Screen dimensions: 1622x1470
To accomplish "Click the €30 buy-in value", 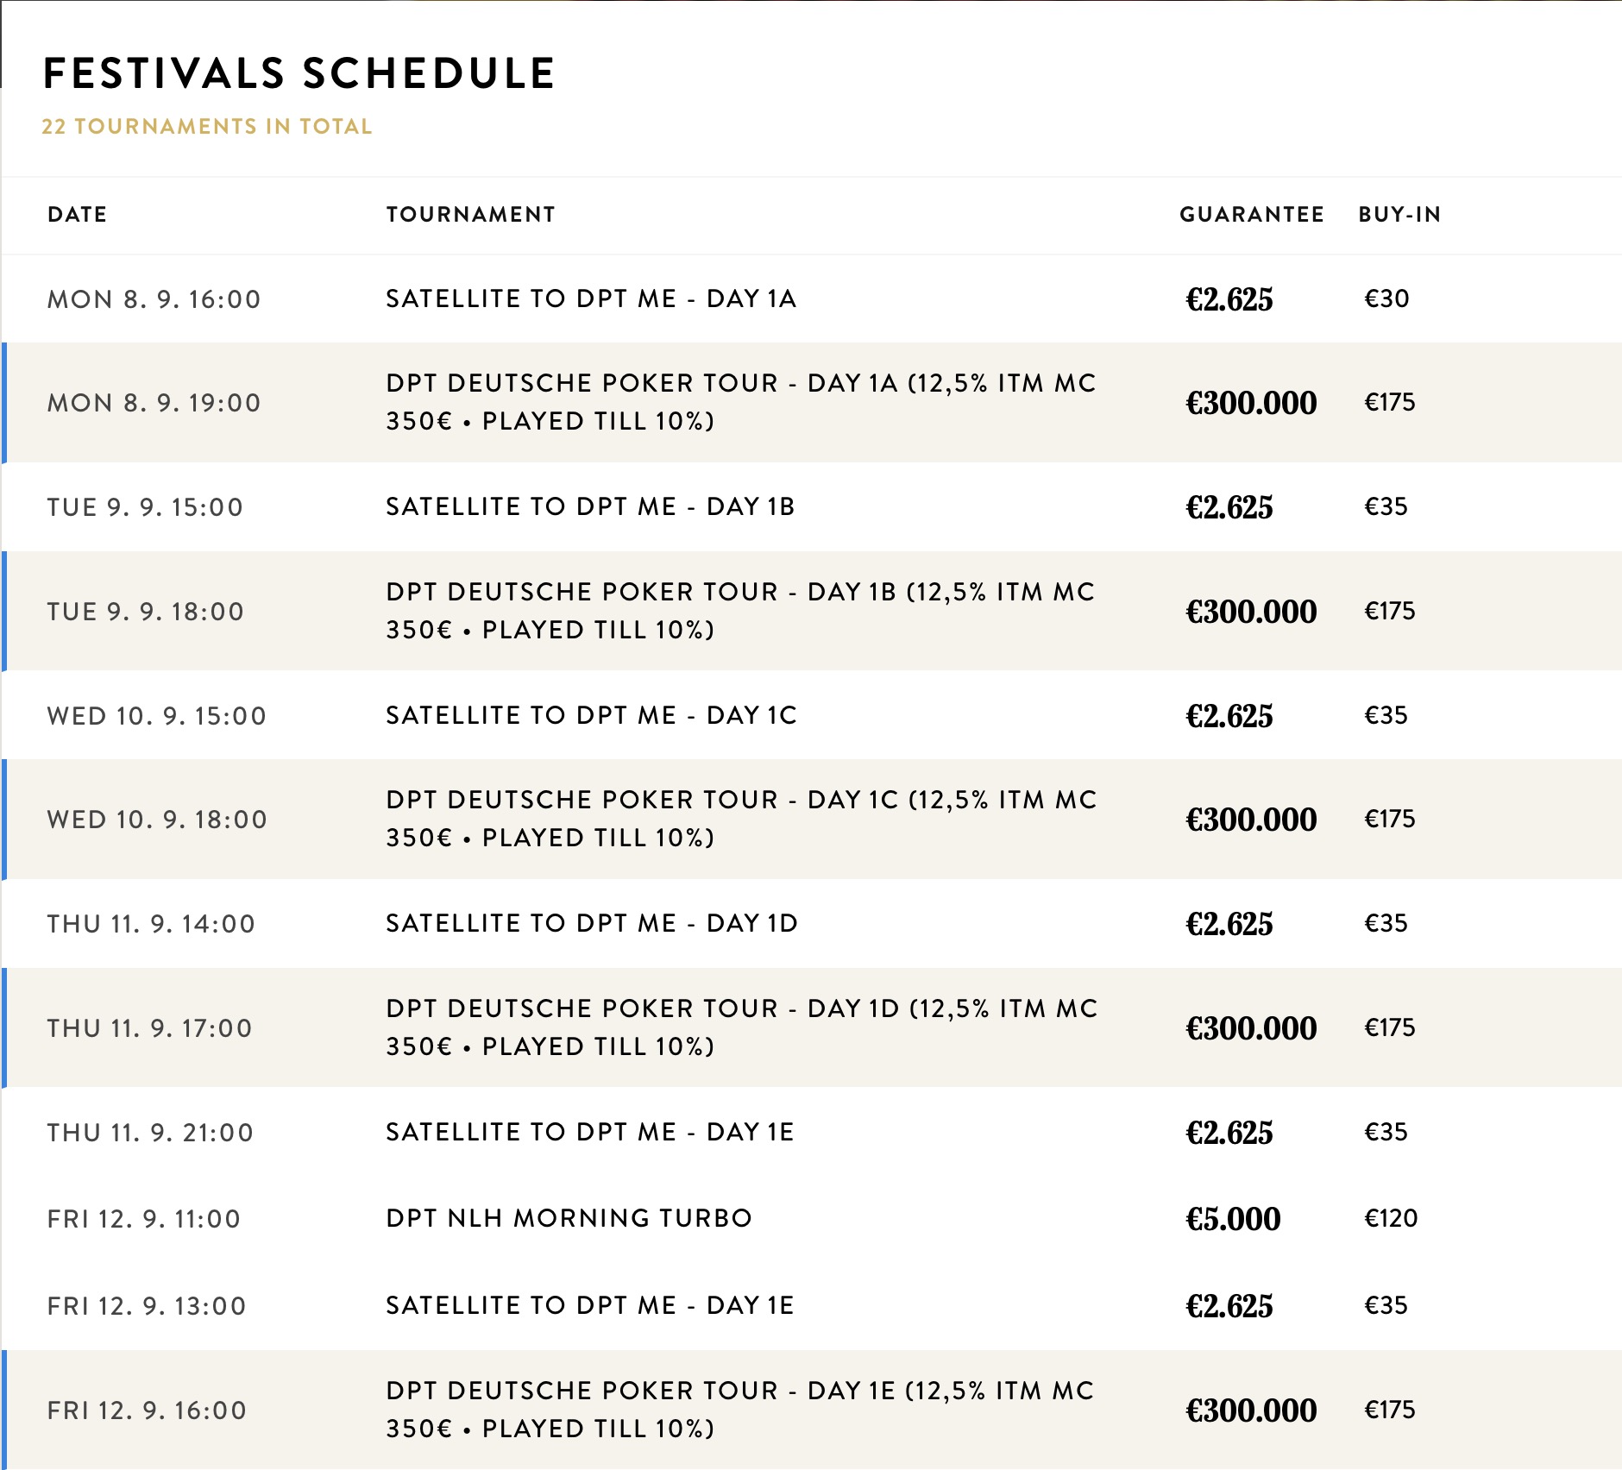I will coord(1386,298).
